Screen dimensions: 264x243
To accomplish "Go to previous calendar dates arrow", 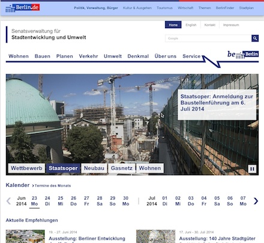I will [x=8, y=201].
